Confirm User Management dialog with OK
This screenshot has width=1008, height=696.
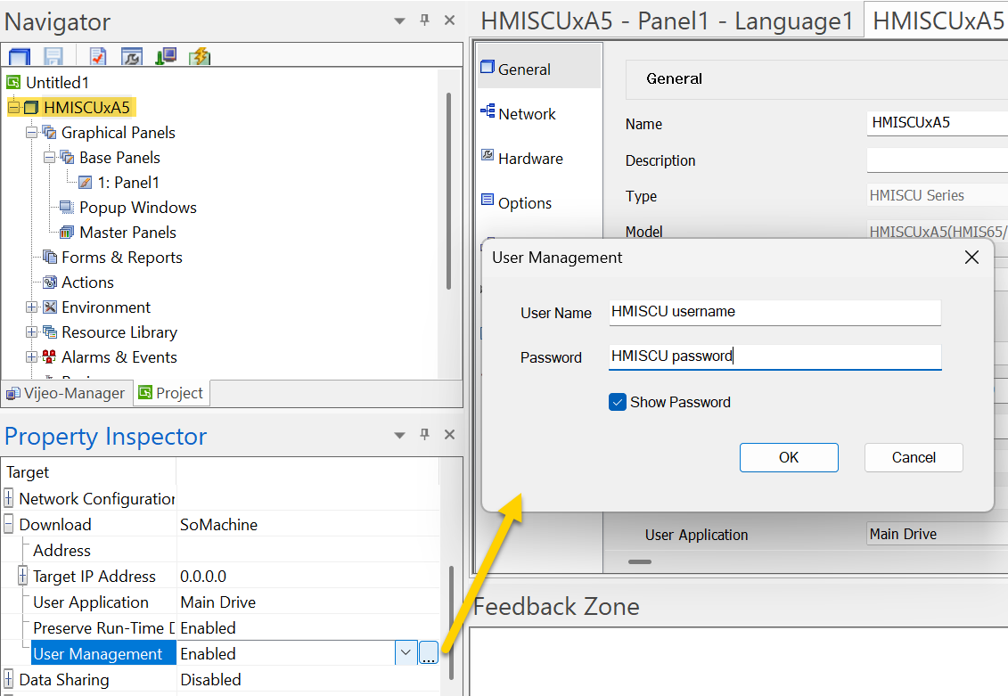789,457
